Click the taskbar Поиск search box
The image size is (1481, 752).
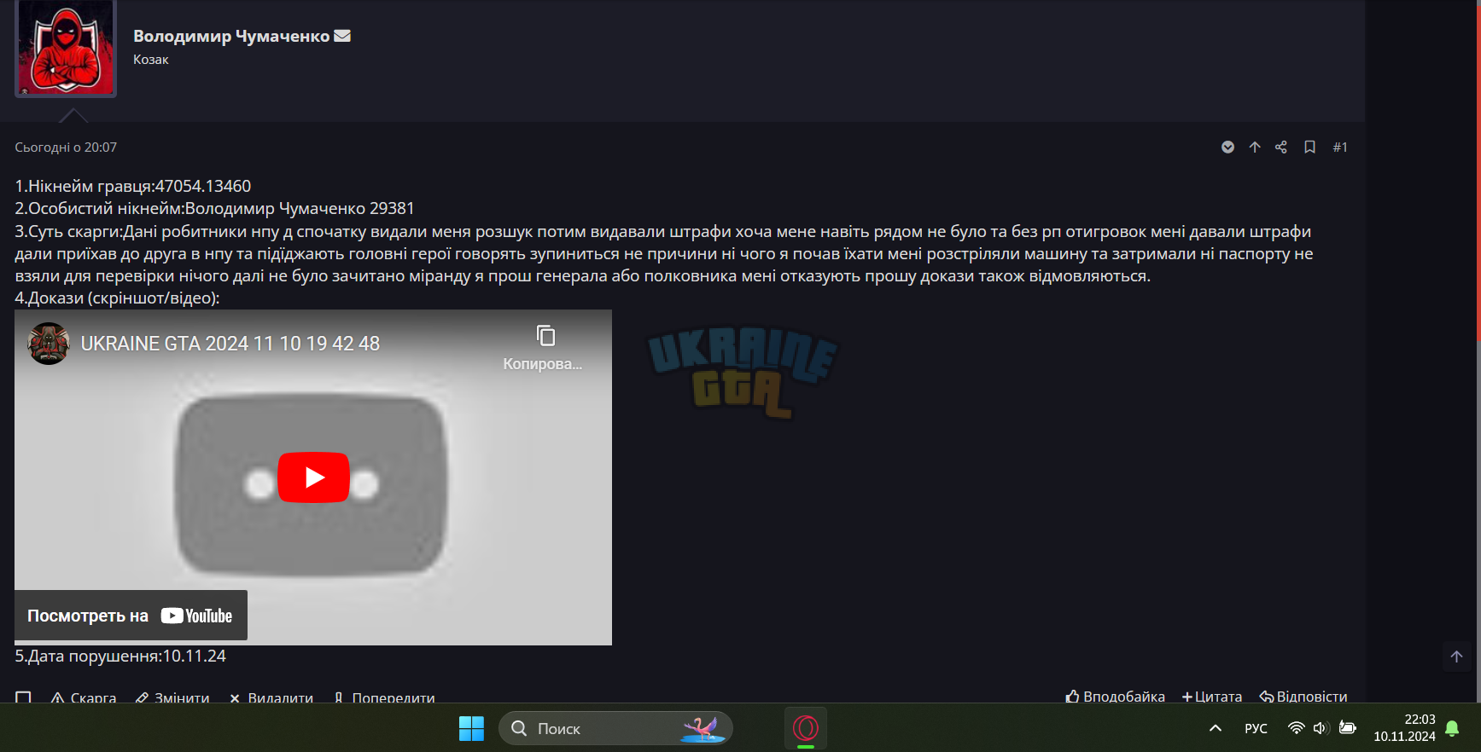[x=615, y=728]
